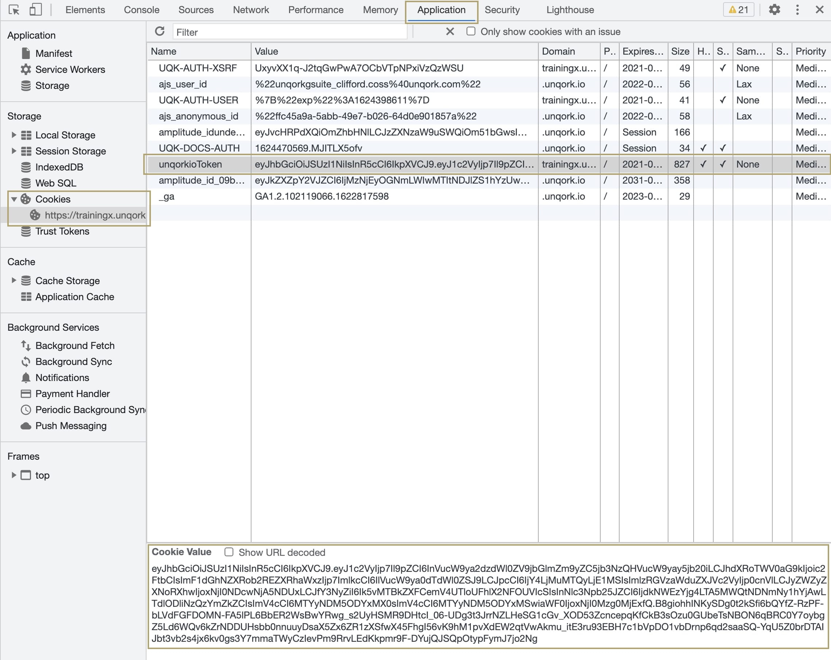This screenshot has height=660, width=831.
Task: Click the cookie Filter field
Action: pos(290,32)
